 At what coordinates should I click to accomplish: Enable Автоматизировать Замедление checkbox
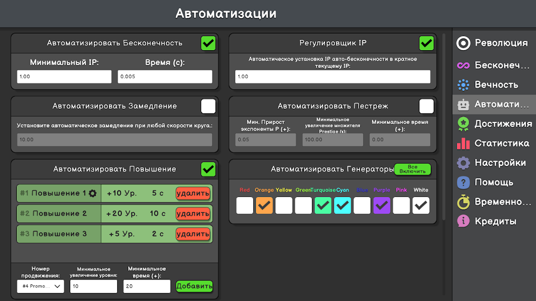pyautogui.click(x=208, y=106)
